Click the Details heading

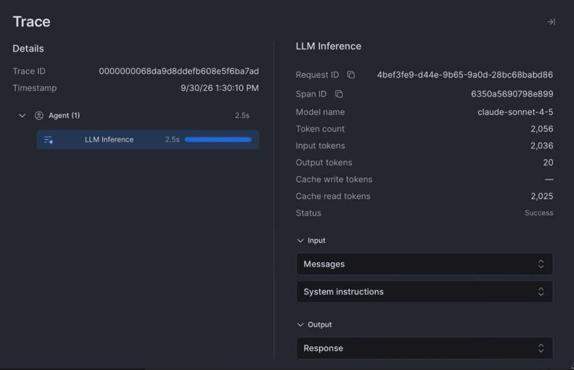(x=28, y=49)
